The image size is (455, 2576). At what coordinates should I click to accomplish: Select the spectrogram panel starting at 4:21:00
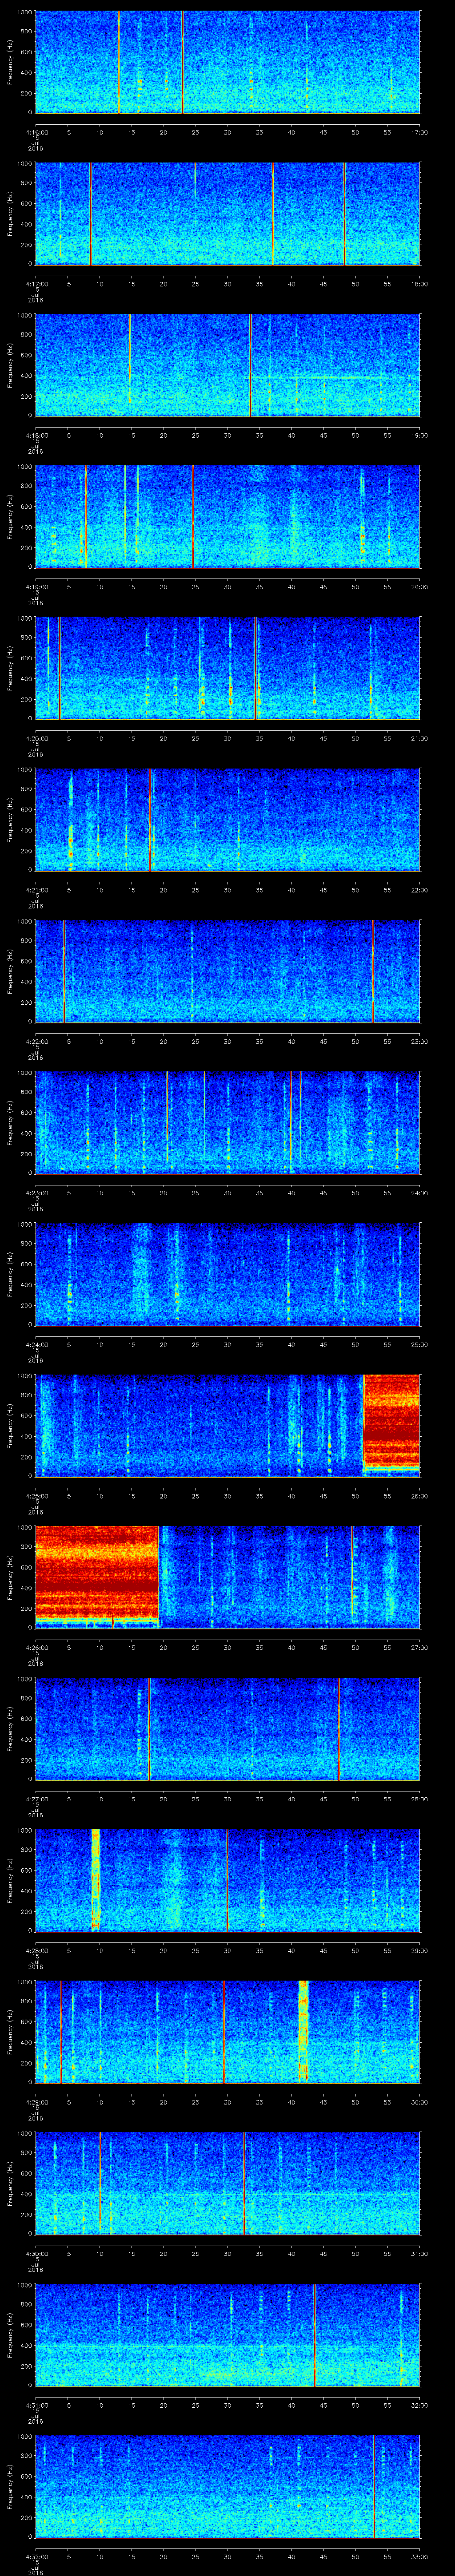(227, 820)
